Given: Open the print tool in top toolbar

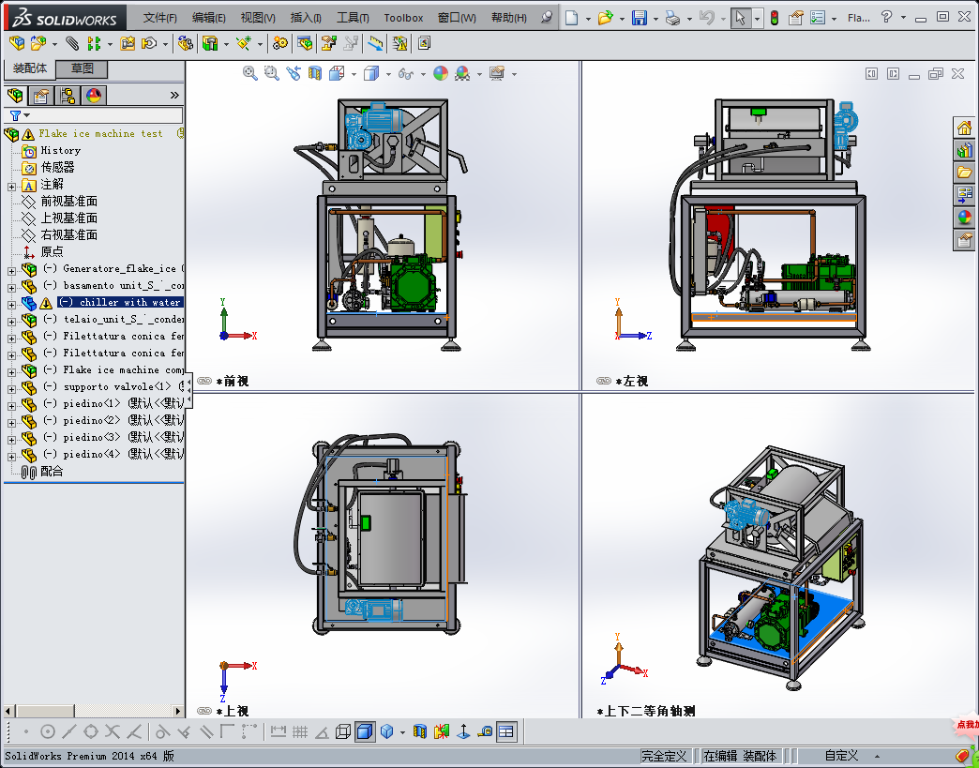Looking at the screenshot, I should (672, 18).
